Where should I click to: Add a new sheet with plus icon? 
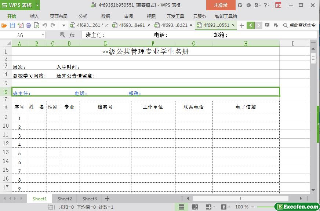coord(107,199)
